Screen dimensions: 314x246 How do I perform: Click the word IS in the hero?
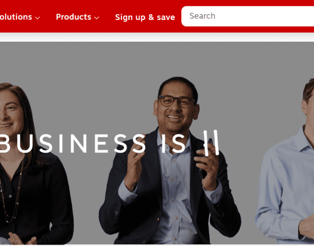(x=173, y=143)
